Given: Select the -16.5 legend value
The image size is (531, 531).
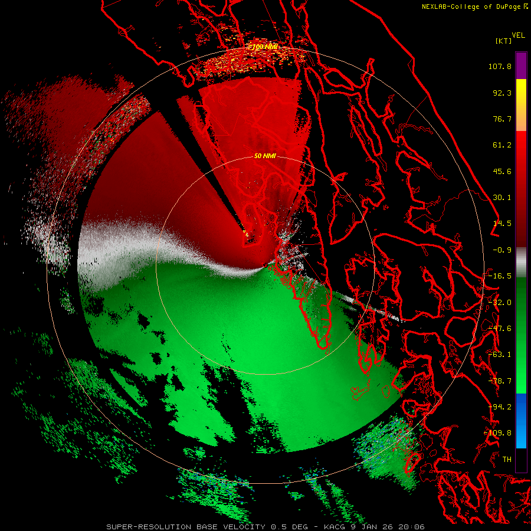Looking at the screenshot, I should click(500, 276).
